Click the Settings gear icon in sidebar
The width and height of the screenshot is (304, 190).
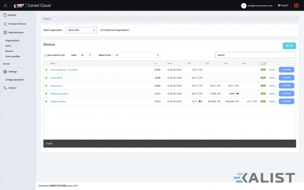point(5,72)
